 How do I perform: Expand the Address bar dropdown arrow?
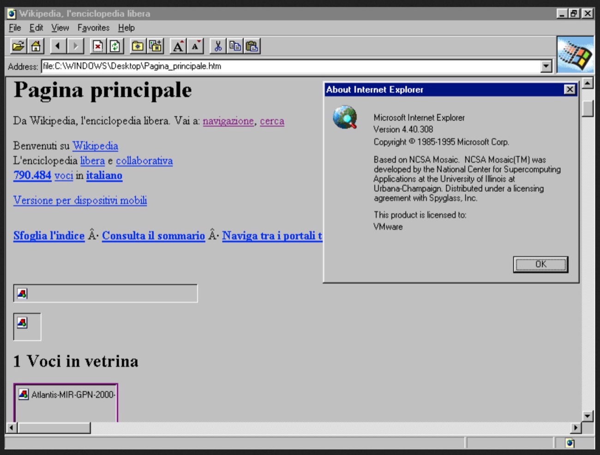[x=546, y=66]
